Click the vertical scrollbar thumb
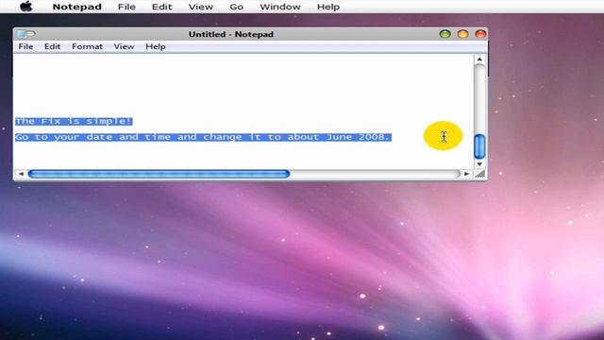 (479, 146)
